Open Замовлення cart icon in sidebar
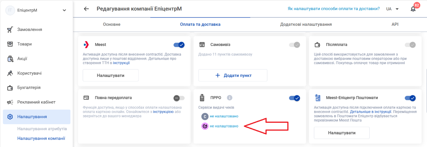Viewport: 427px width, 147px height. tap(10, 29)
